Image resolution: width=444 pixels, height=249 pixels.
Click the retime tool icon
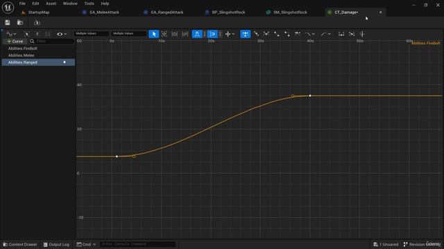[x=185, y=34]
